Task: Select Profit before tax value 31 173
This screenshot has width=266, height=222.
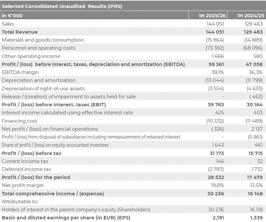Action: coord(217,153)
